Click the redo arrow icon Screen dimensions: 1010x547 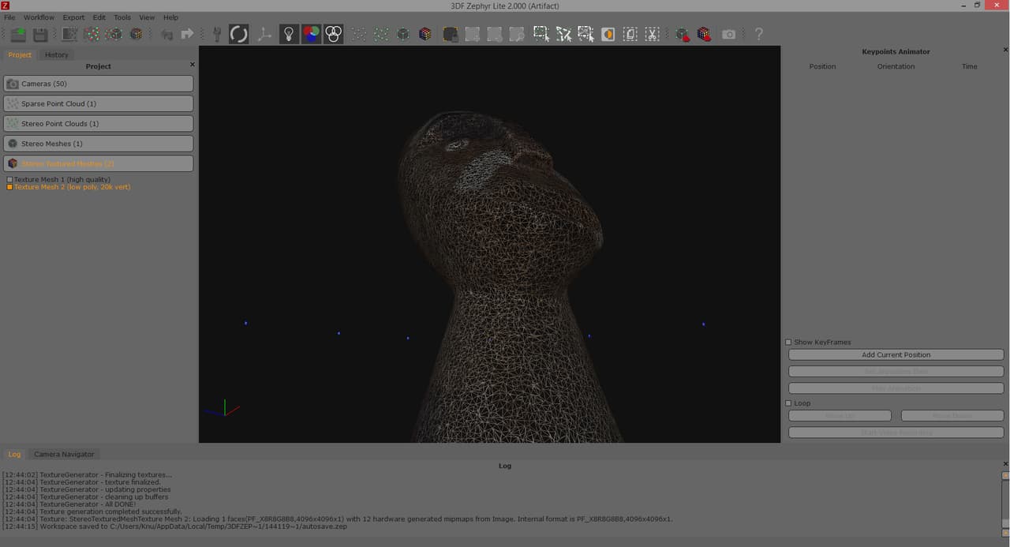[187, 35]
